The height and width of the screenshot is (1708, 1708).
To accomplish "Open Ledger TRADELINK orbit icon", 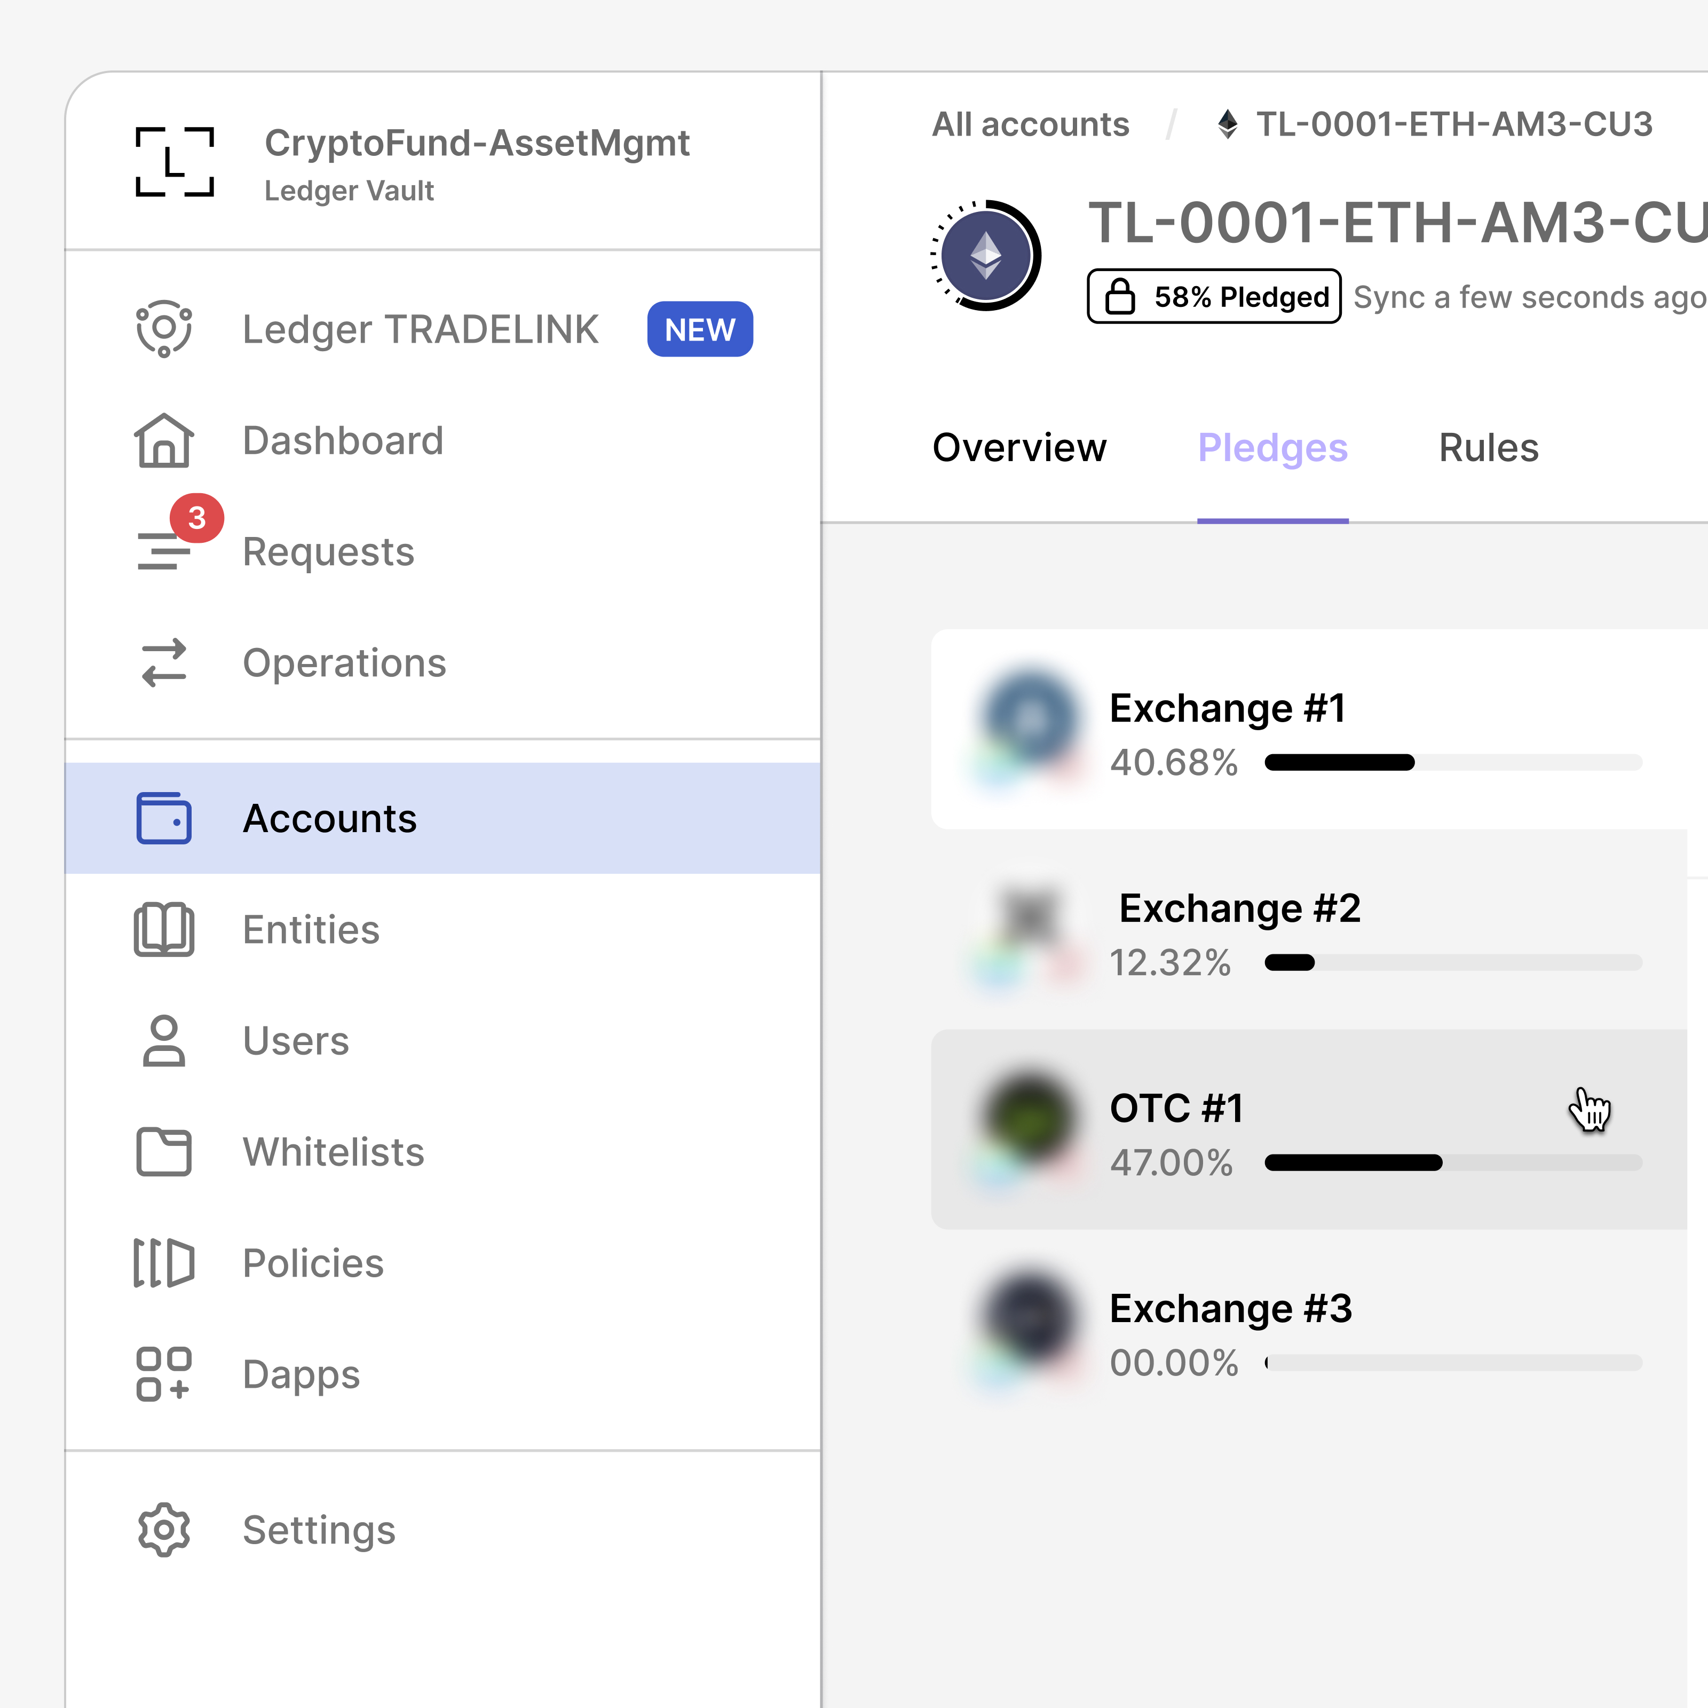I will point(163,329).
